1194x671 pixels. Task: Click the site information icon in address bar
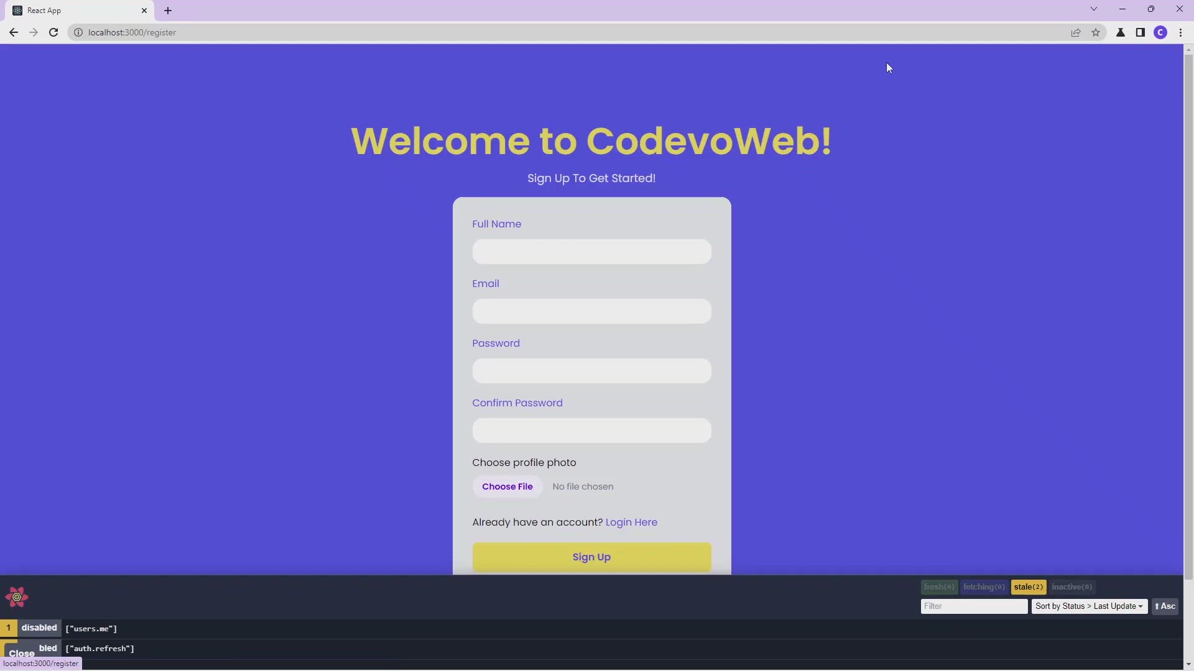[x=78, y=32]
